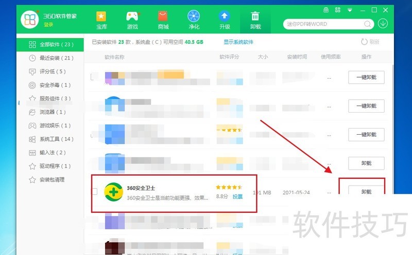The height and width of the screenshot is (255, 412).
Task: Sort by 使用频率 column header
Action: 331,57
